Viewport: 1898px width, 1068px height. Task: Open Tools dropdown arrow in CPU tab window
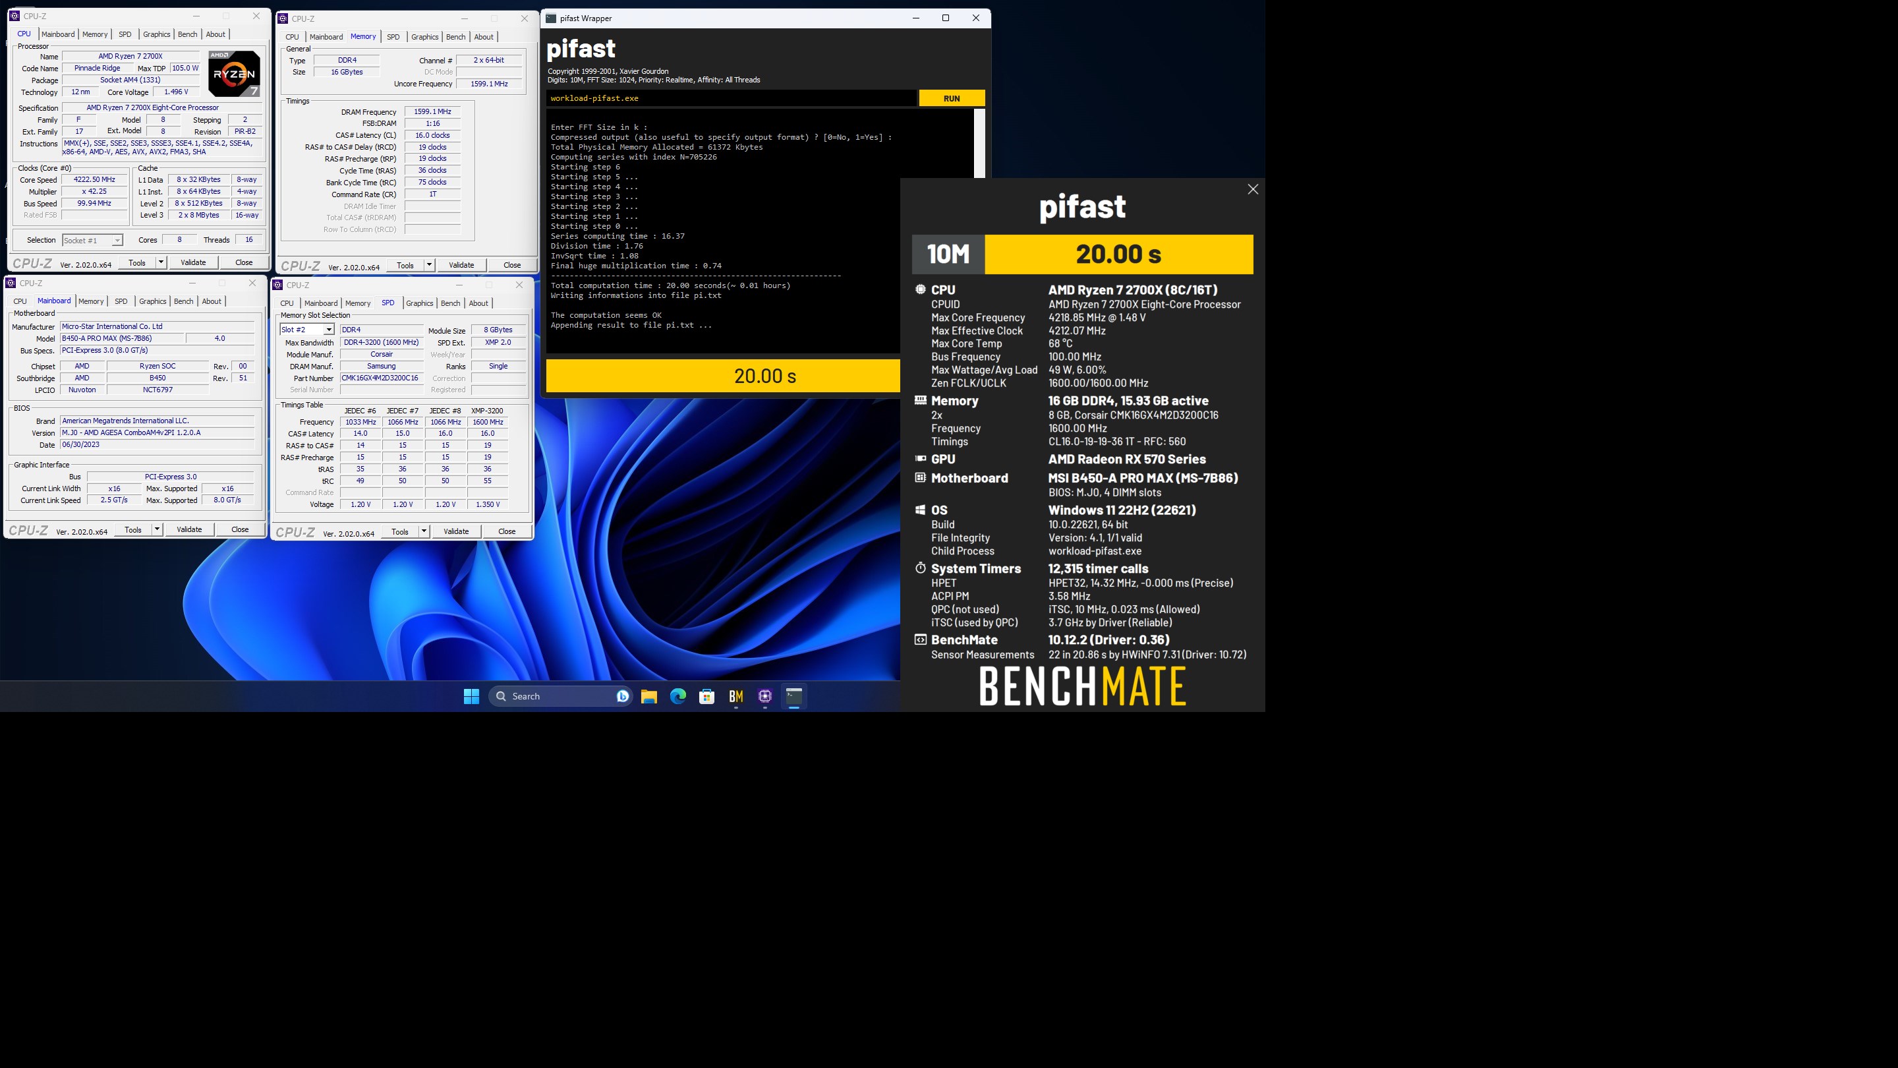point(161,262)
